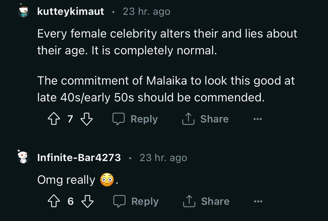Visit the Infinite-Bar4273 user profile
This screenshot has height=221, width=328.
[79, 158]
